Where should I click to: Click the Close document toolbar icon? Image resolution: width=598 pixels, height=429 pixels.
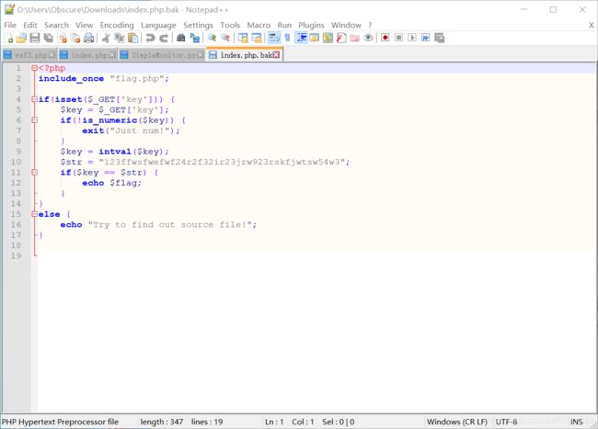click(x=63, y=38)
